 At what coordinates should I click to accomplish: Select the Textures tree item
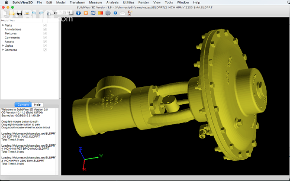coord(11,33)
